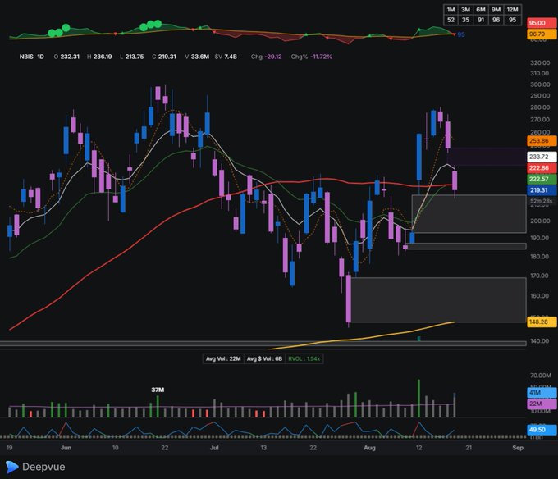This screenshot has height=479, width=558.
Task: Click the red 95.00 indicator label
Action: 542,23
